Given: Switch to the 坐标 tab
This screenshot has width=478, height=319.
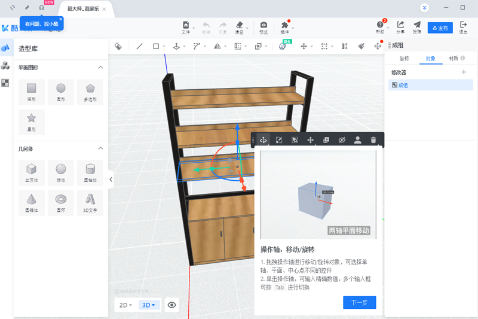Looking at the screenshot, I should click(405, 59).
